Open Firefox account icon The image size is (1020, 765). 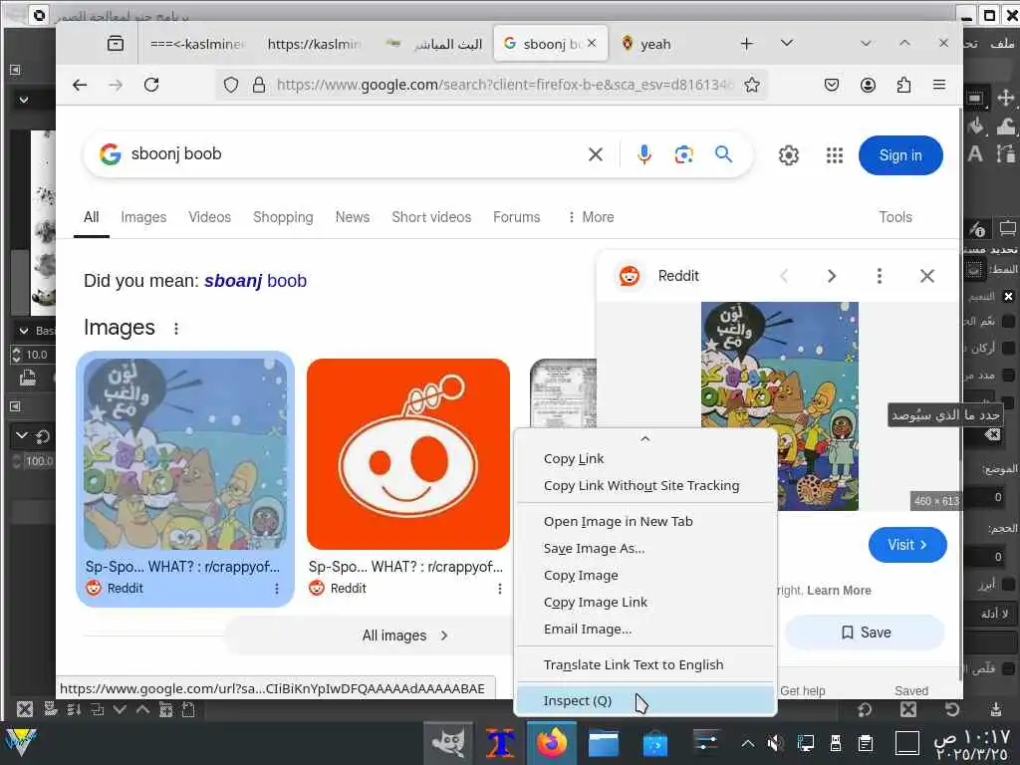click(868, 85)
